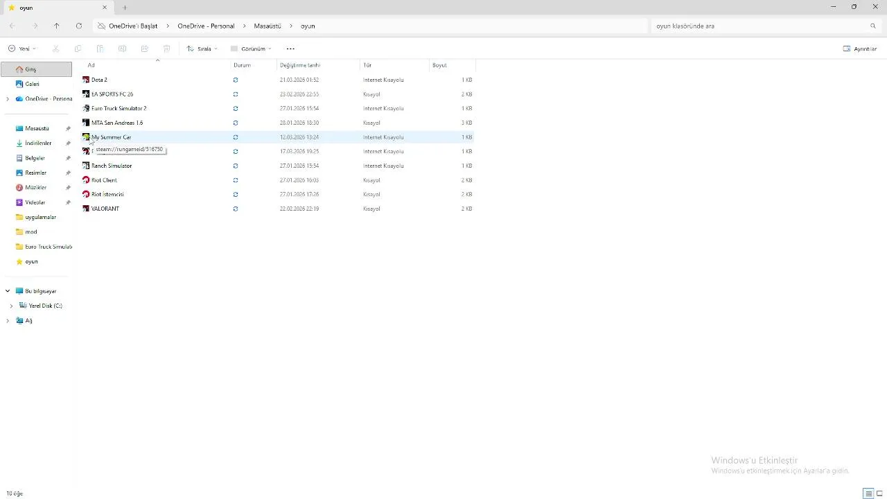Click the Delete trash toolbar icon

pyautogui.click(x=166, y=49)
